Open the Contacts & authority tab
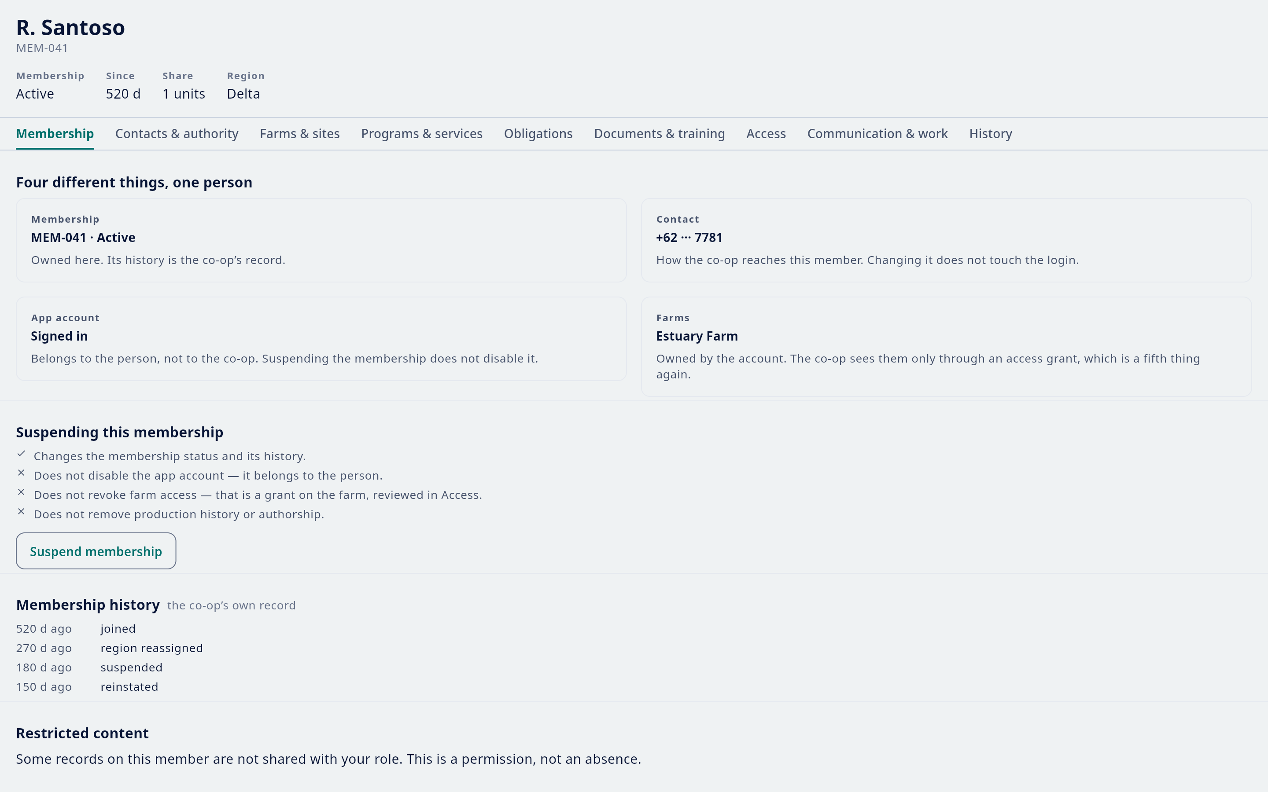 pyautogui.click(x=177, y=134)
